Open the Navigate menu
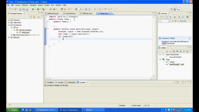The height and width of the screenshot is (112, 199). 33,5
